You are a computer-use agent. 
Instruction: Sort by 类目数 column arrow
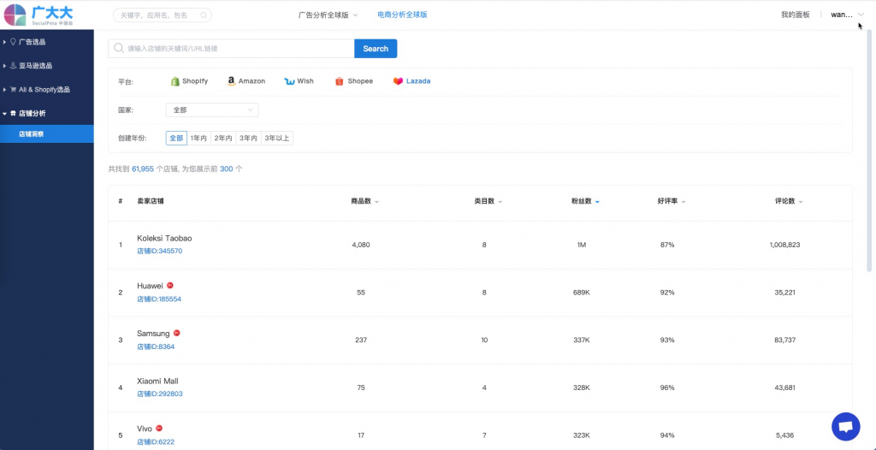point(500,202)
